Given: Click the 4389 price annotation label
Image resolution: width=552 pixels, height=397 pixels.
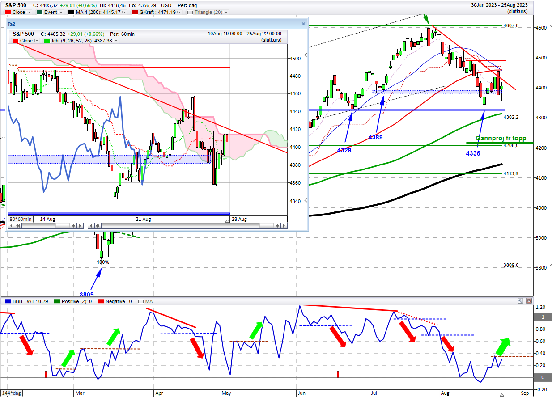Looking at the screenshot, I should [x=375, y=137].
